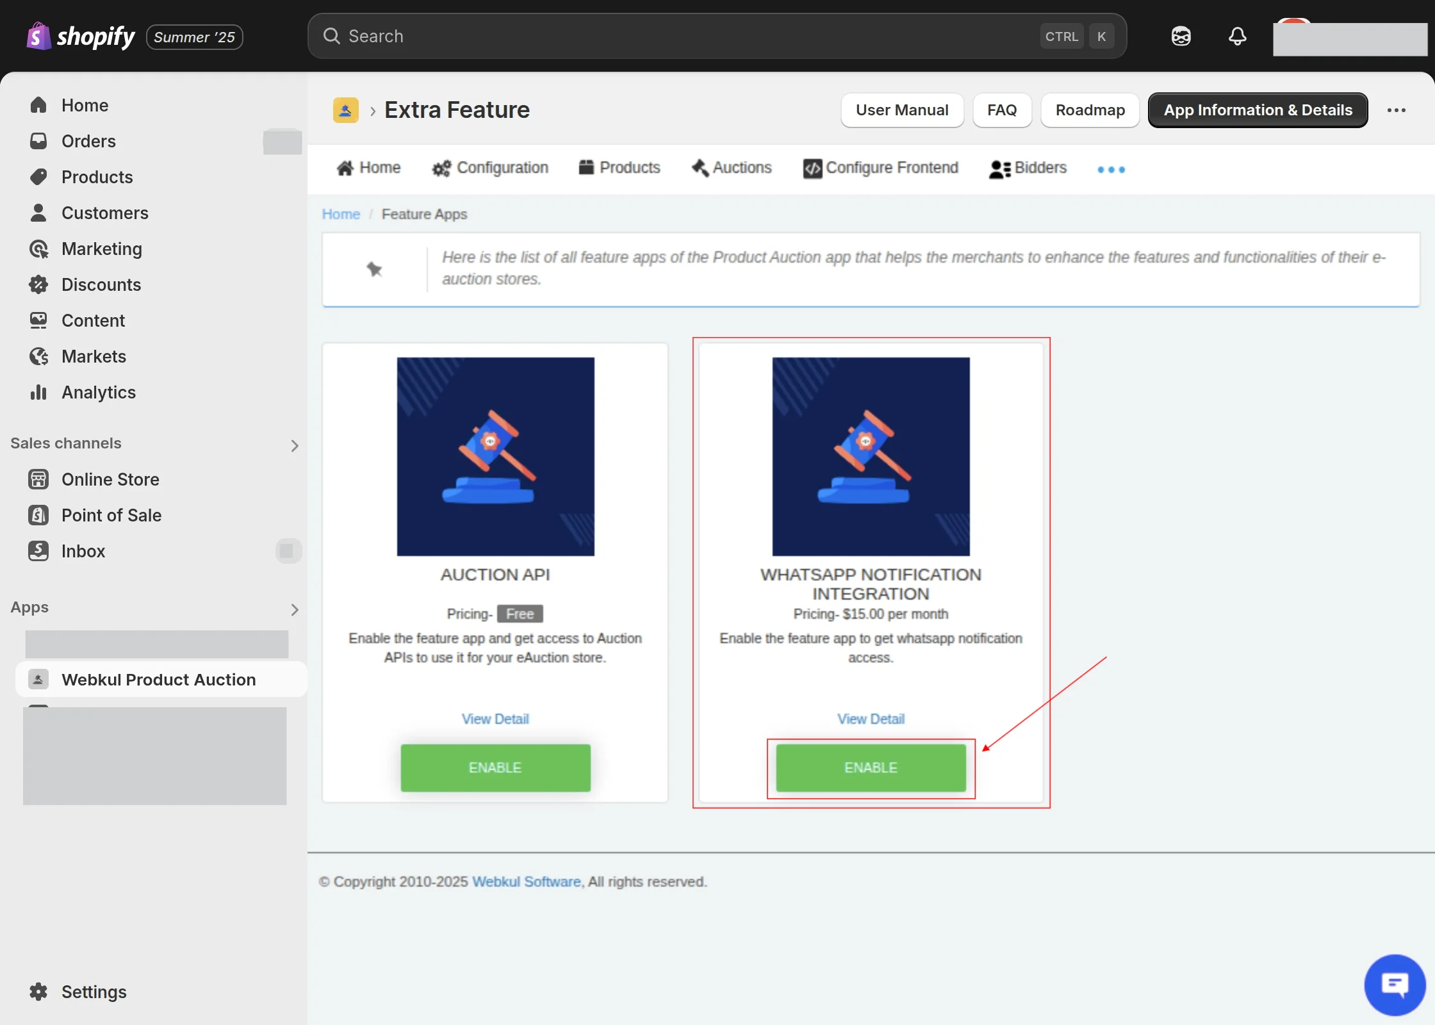This screenshot has height=1025, width=1435.
Task: Open Discounts in the sidebar
Action: (101, 284)
